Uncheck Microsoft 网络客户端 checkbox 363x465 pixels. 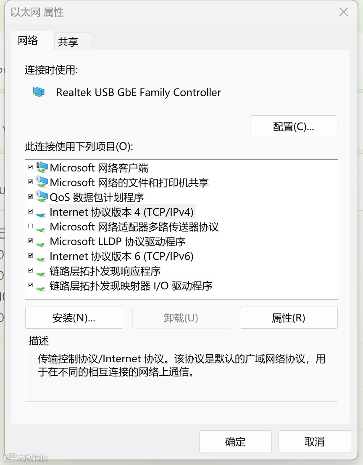[31, 167]
